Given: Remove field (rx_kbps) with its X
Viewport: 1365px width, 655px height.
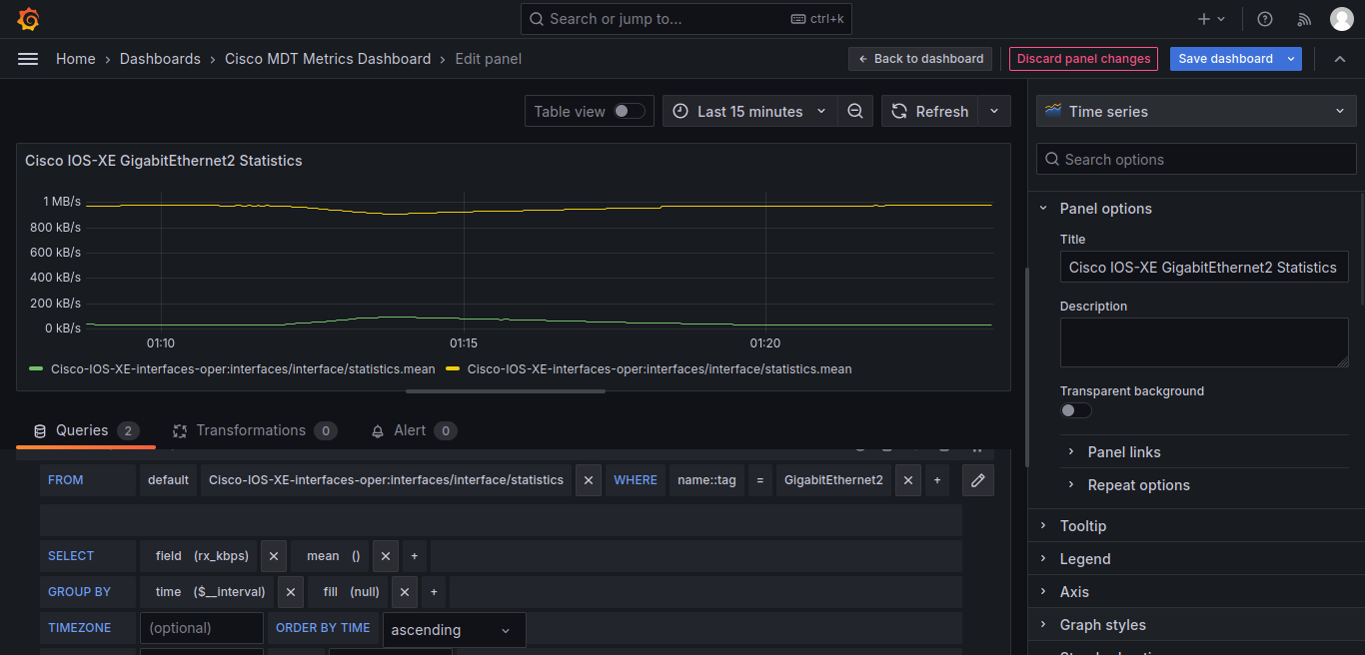Looking at the screenshot, I should click(274, 556).
